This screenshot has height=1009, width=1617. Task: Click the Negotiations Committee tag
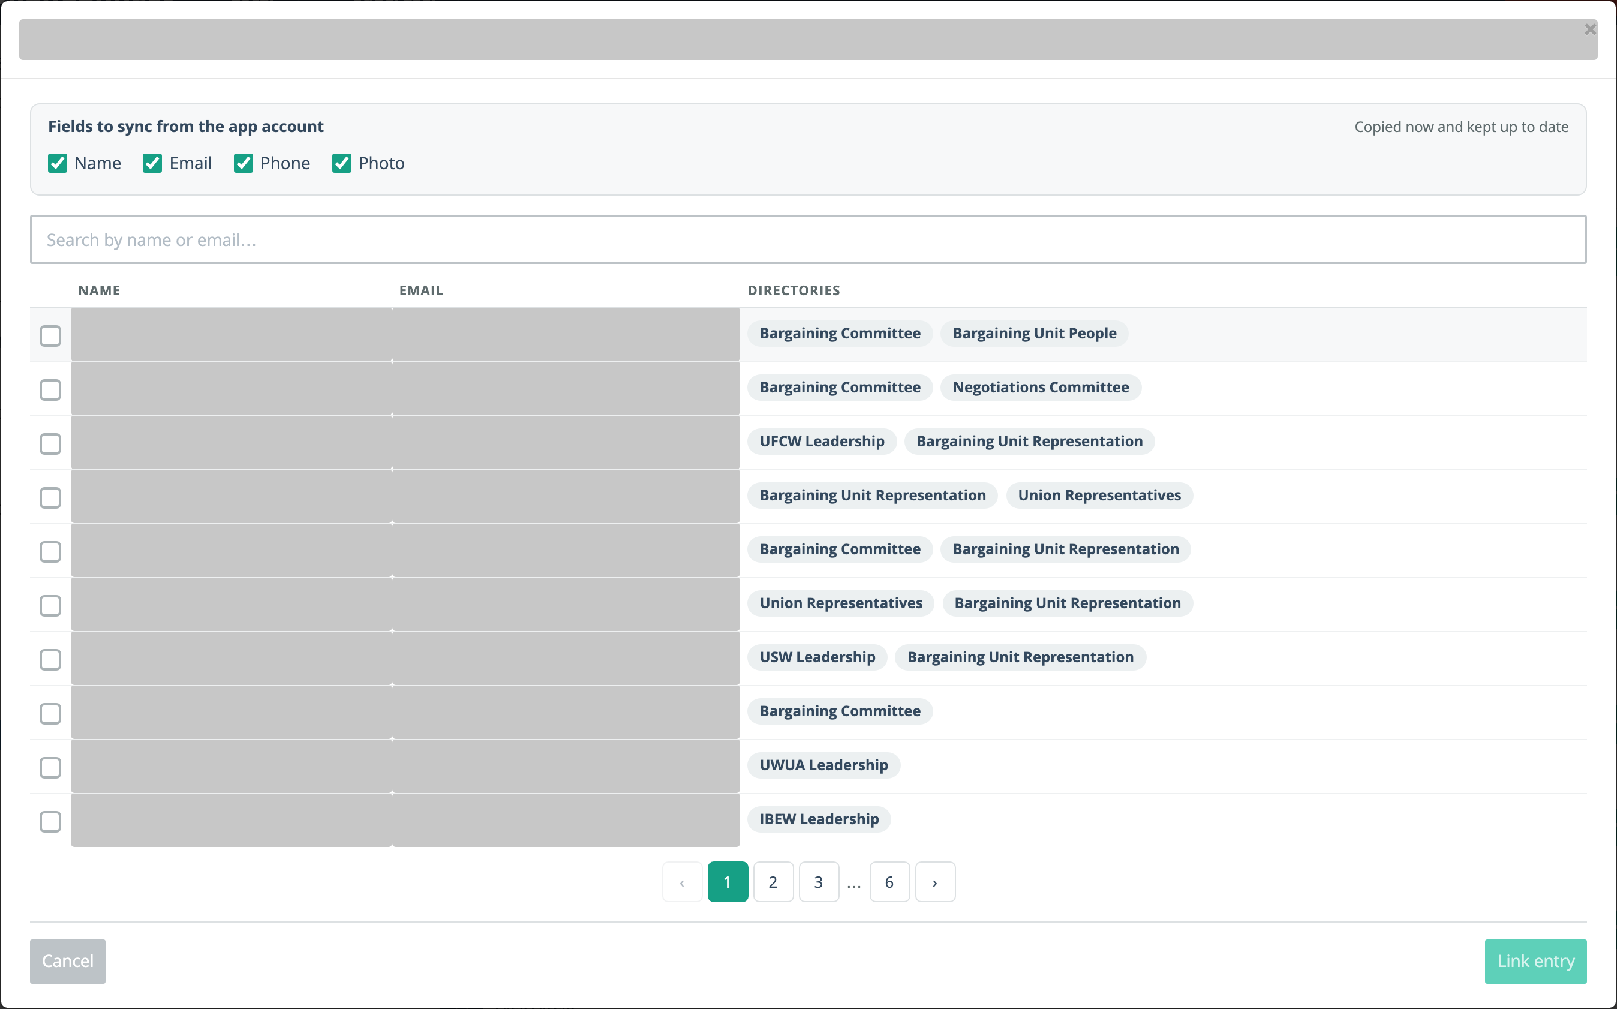pos(1041,387)
